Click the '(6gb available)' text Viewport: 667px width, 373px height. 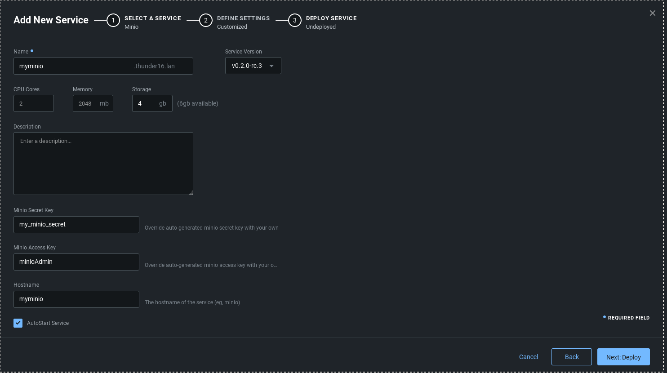(x=198, y=103)
